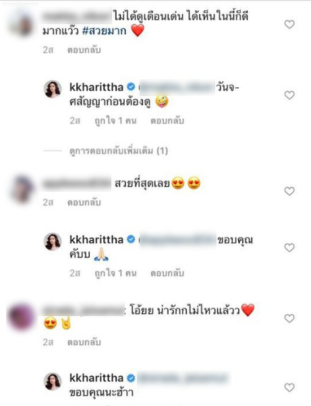The image size is (311, 406).
Task: Like kkharittha's reply about วันจันทร์ต้องดู
Action: (x=289, y=95)
